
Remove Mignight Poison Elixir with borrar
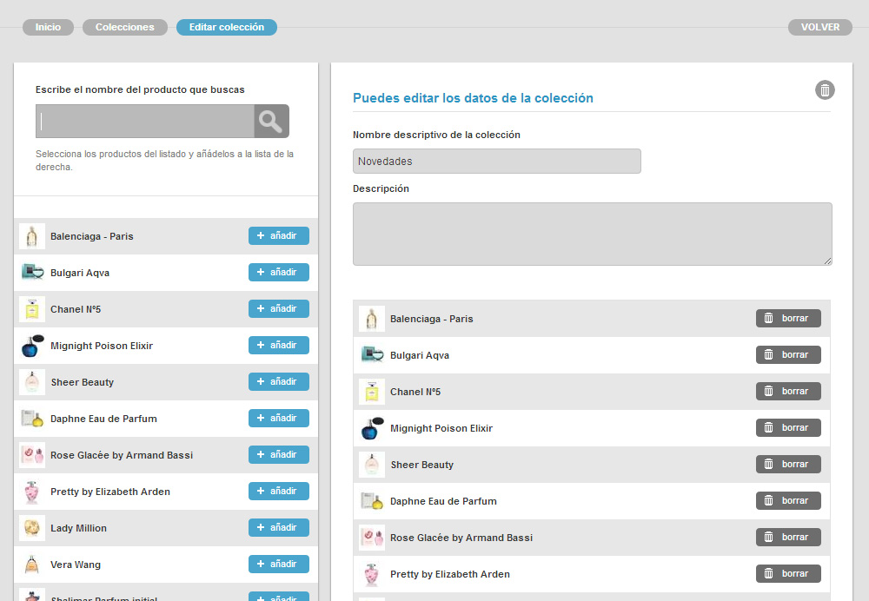tap(788, 428)
